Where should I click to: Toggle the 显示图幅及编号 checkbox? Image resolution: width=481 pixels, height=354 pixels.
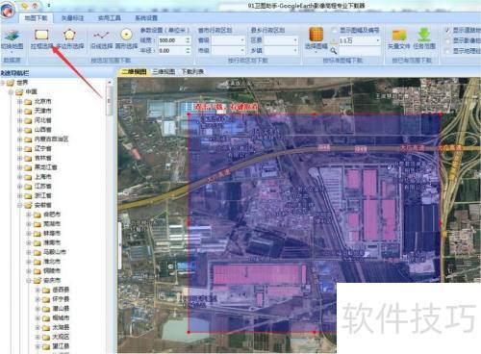334,31
